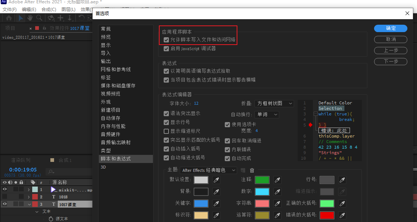Click the eyedropper for the wrong brace color (错误的大括号)
Image resolution: width=417 pixels, height=222 pixels.
pos(342,215)
